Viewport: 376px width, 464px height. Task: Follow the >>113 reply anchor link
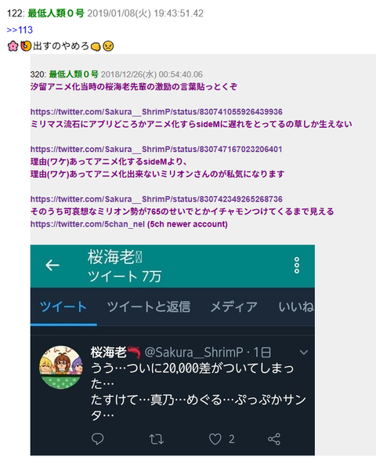[x=20, y=30]
